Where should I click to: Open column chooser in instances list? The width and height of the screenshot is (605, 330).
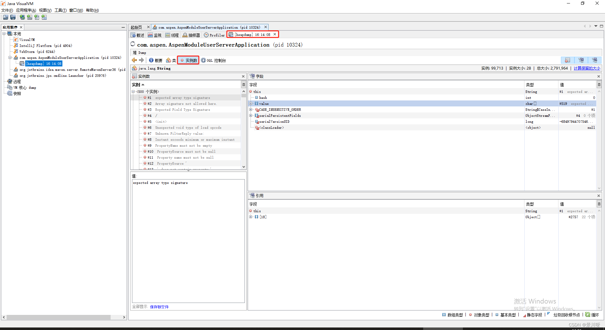244,84
